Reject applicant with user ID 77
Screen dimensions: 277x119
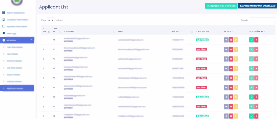256,69
